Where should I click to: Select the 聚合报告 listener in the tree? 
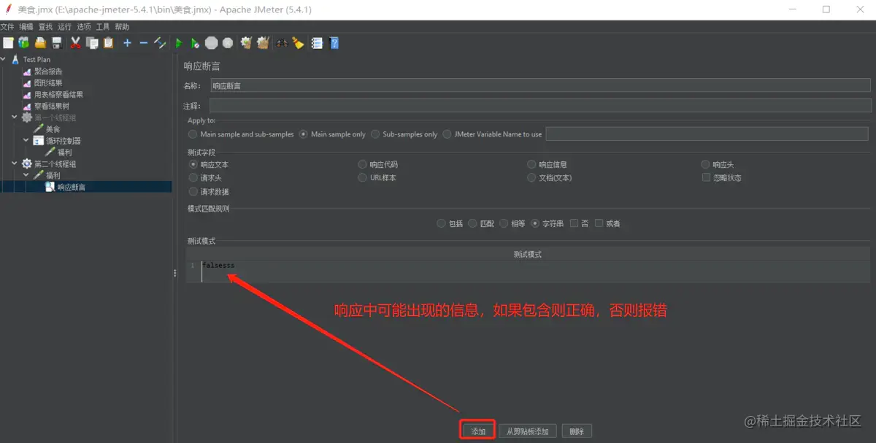tap(48, 71)
